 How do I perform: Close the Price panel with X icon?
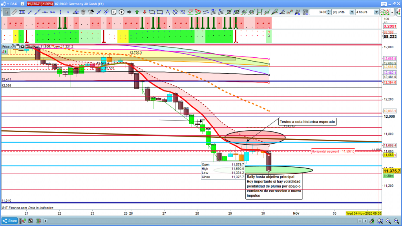pyautogui.click(x=22, y=46)
